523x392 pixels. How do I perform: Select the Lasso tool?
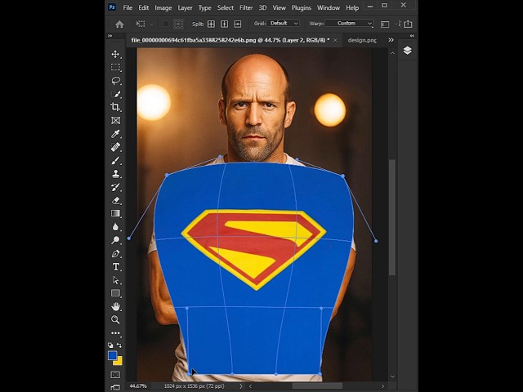(x=115, y=81)
